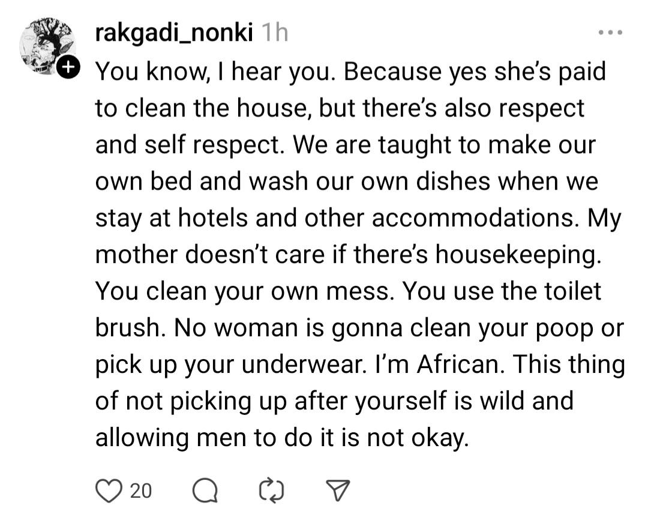This screenshot has height=517, width=648.
Task: Open replies using the comment bubble icon
Action: coord(205,491)
